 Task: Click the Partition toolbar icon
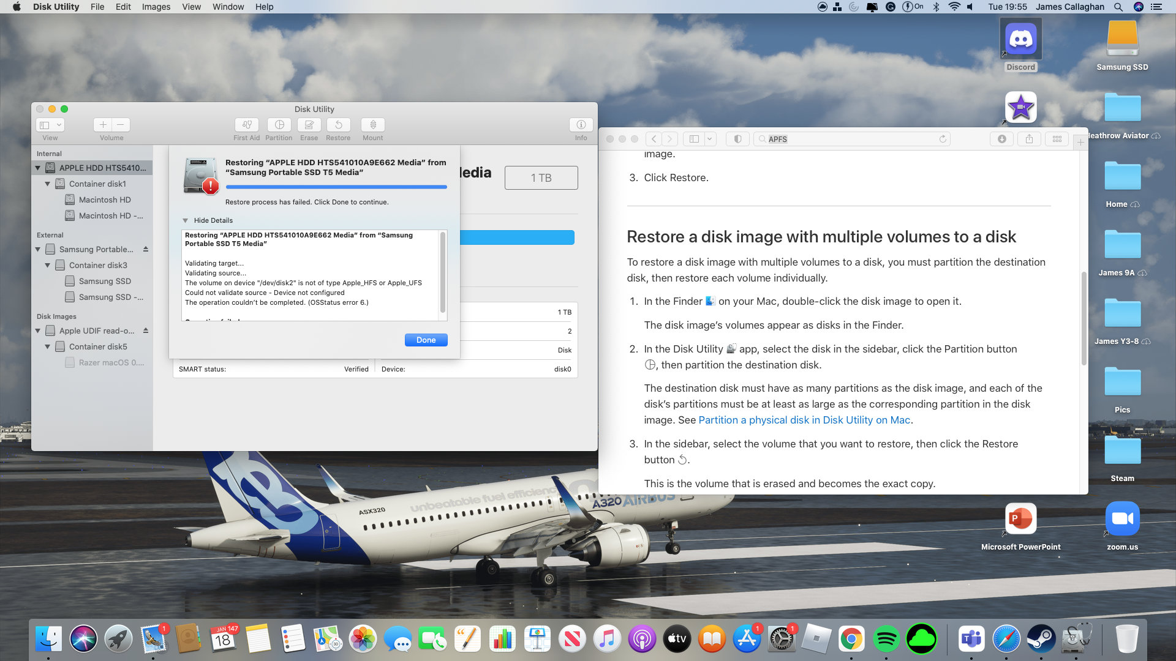pyautogui.click(x=279, y=125)
